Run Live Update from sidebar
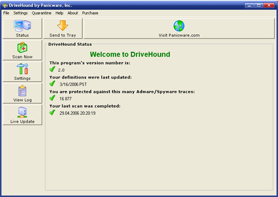The height and width of the screenshot is (197, 278). [22, 115]
